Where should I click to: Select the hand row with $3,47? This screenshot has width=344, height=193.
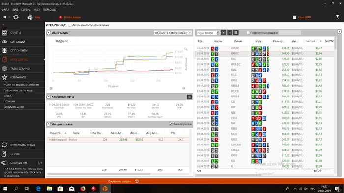coord(265,48)
